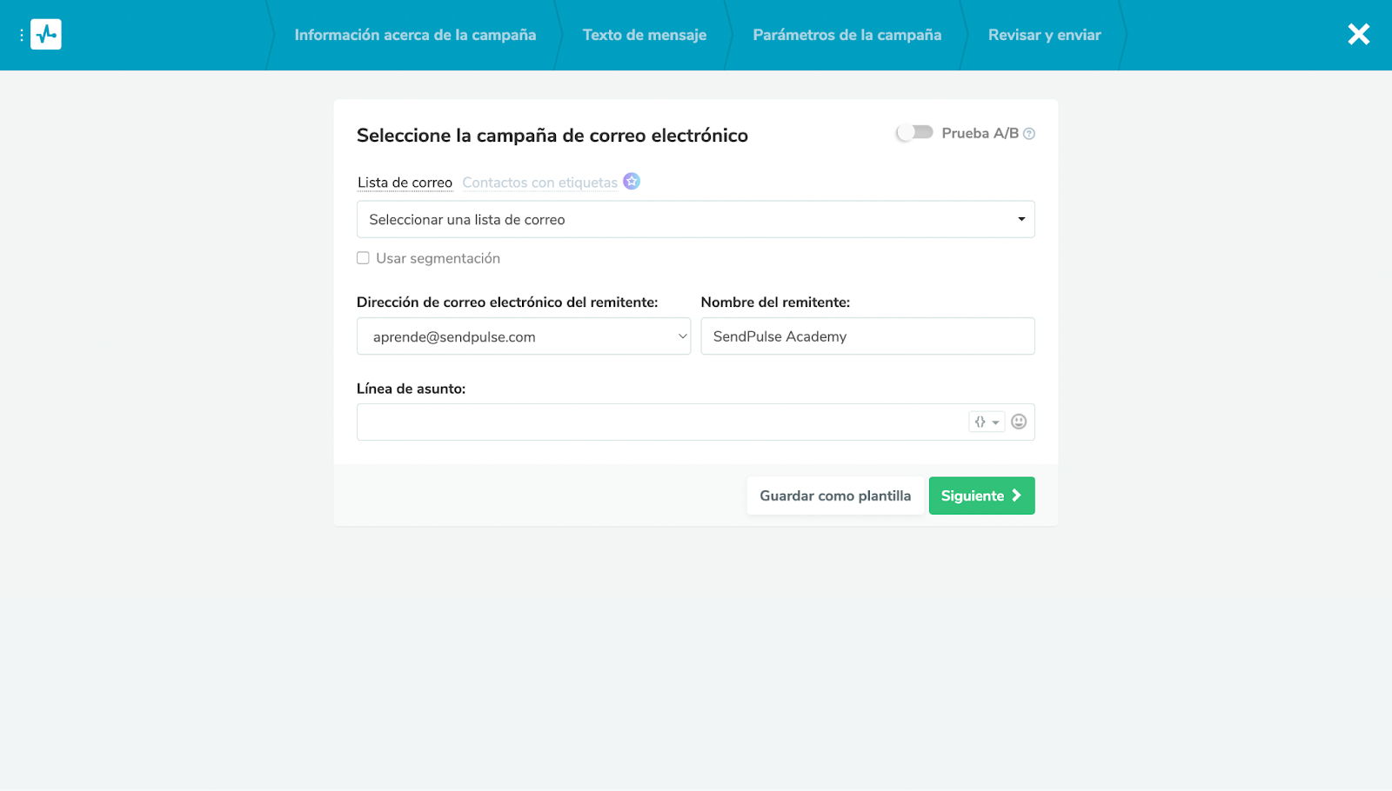1392x791 pixels.
Task: Click the Prueba A/B label text
Action: tap(980, 133)
